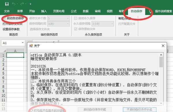The width and height of the screenshot is (173, 112).
Task: Open the 保存间隔时间 dropdown showing 30秒
Action: (x=58, y=24)
